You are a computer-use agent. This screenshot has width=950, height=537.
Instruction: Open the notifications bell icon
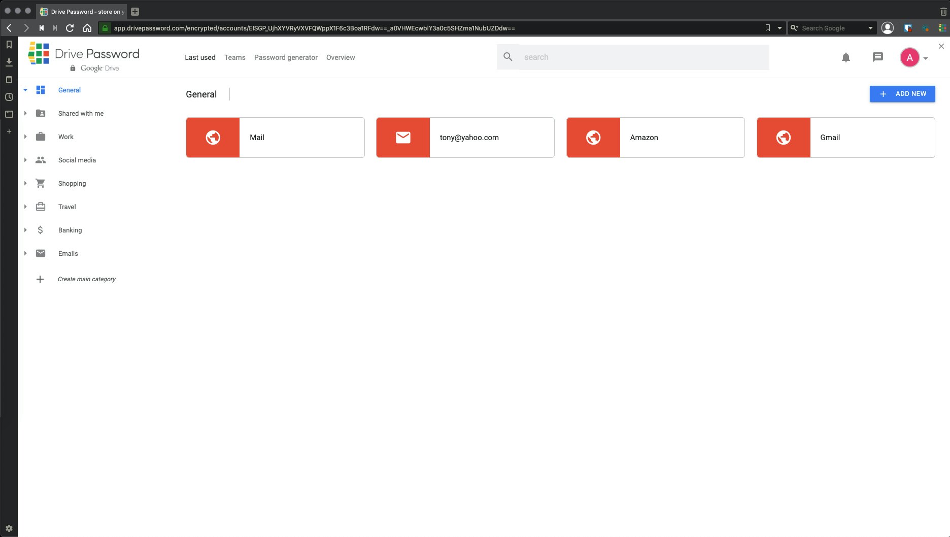(845, 57)
